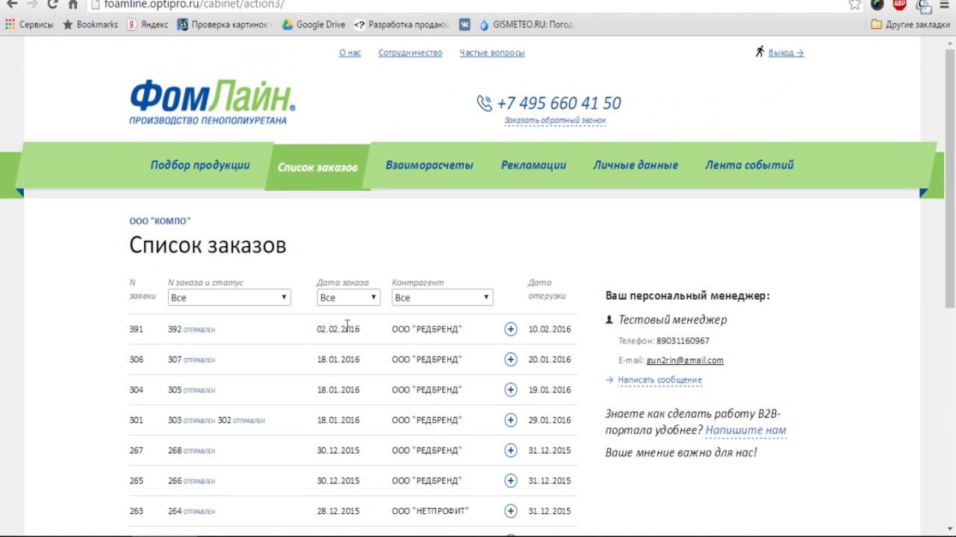The image size is (956, 537).
Task: Open the GISMETEO.RU bookmark
Action: [x=526, y=25]
